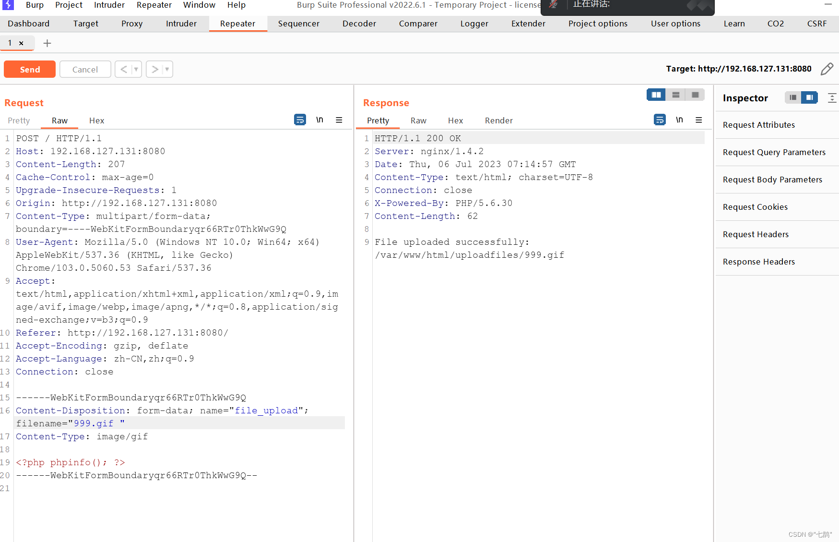839x542 pixels.
Task: Switch Request view to Hex
Action: pos(96,120)
